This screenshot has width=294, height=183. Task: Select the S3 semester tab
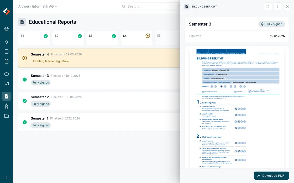102,38
